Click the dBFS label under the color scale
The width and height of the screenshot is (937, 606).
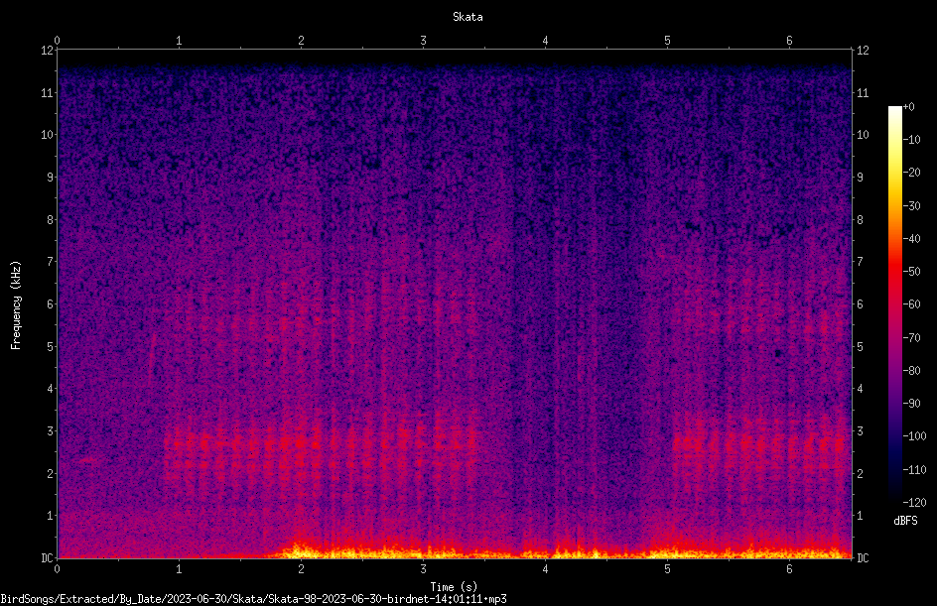tap(905, 521)
